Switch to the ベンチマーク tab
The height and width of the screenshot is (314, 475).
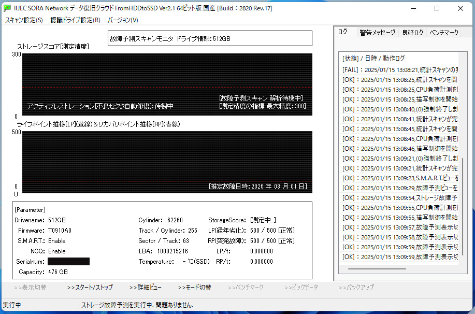pos(444,33)
